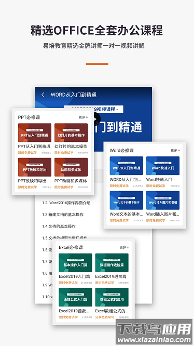Open PPT放映和导出 course thumbnail

pyautogui.click(x=35, y=167)
